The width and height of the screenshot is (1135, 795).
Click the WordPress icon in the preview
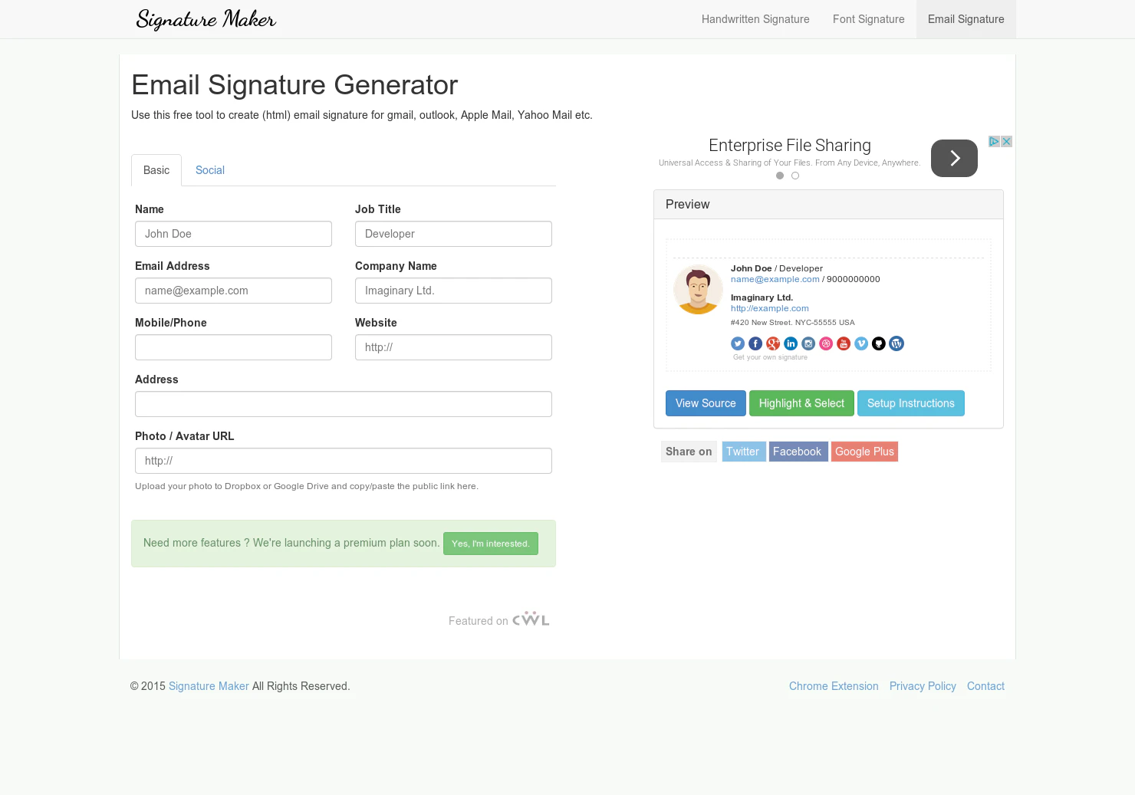[x=896, y=343]
